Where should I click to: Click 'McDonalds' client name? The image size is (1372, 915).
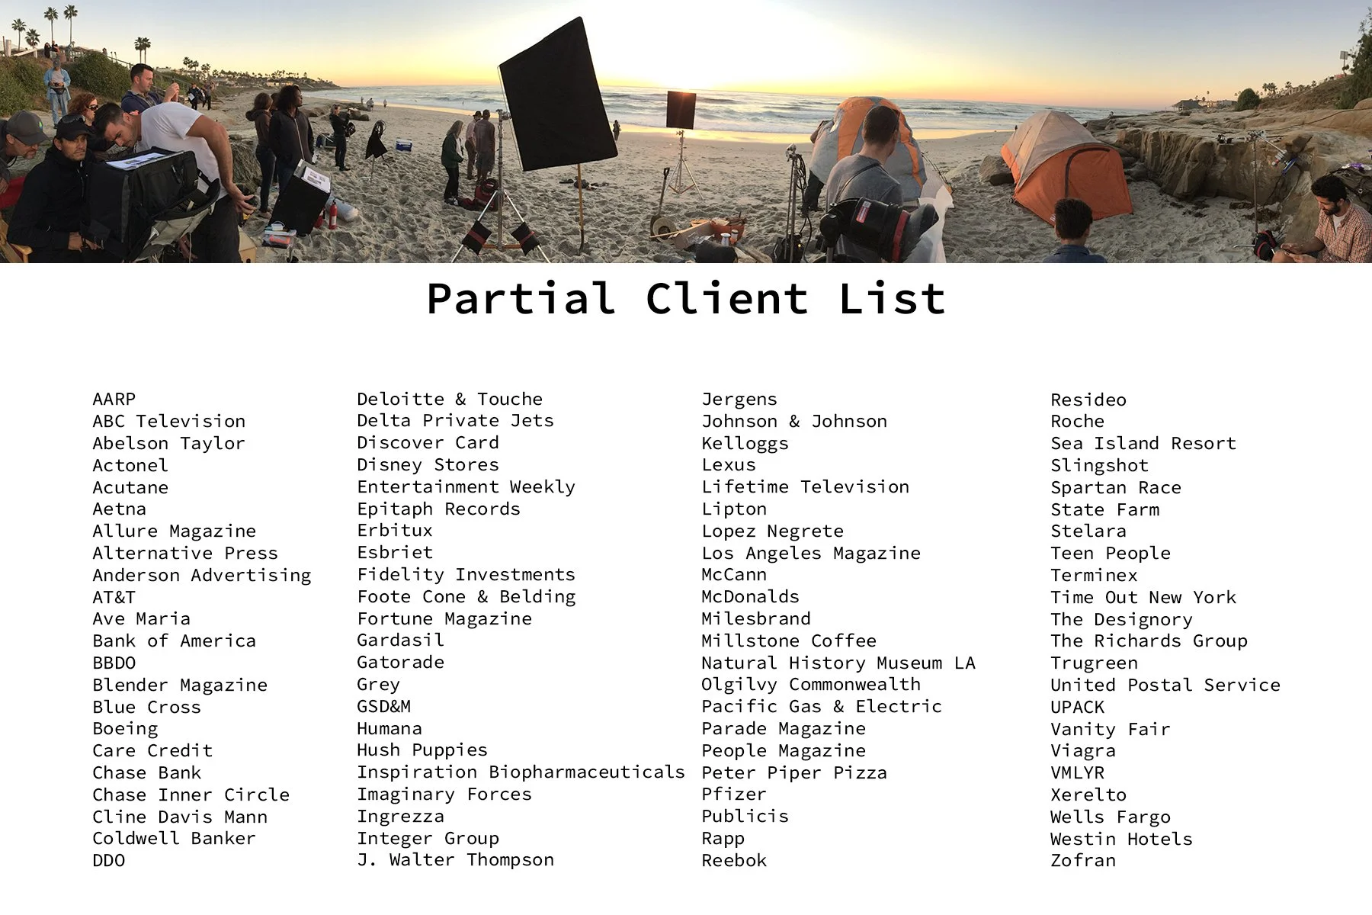pos(751,596)
